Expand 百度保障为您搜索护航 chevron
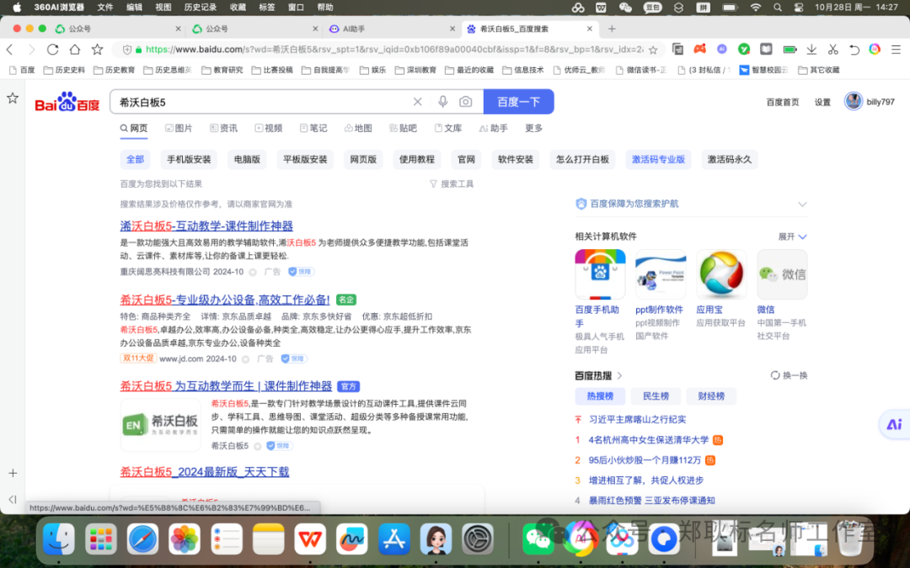 pos(802,204)
